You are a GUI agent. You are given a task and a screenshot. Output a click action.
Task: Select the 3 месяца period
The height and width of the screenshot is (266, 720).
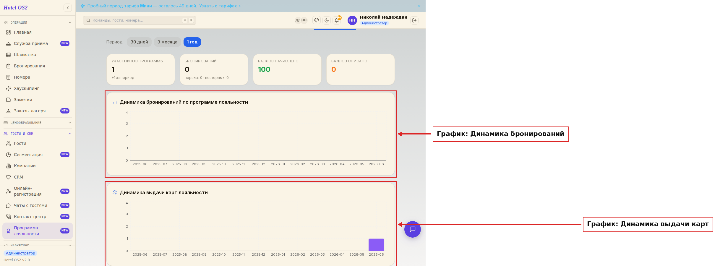point(167,42)
